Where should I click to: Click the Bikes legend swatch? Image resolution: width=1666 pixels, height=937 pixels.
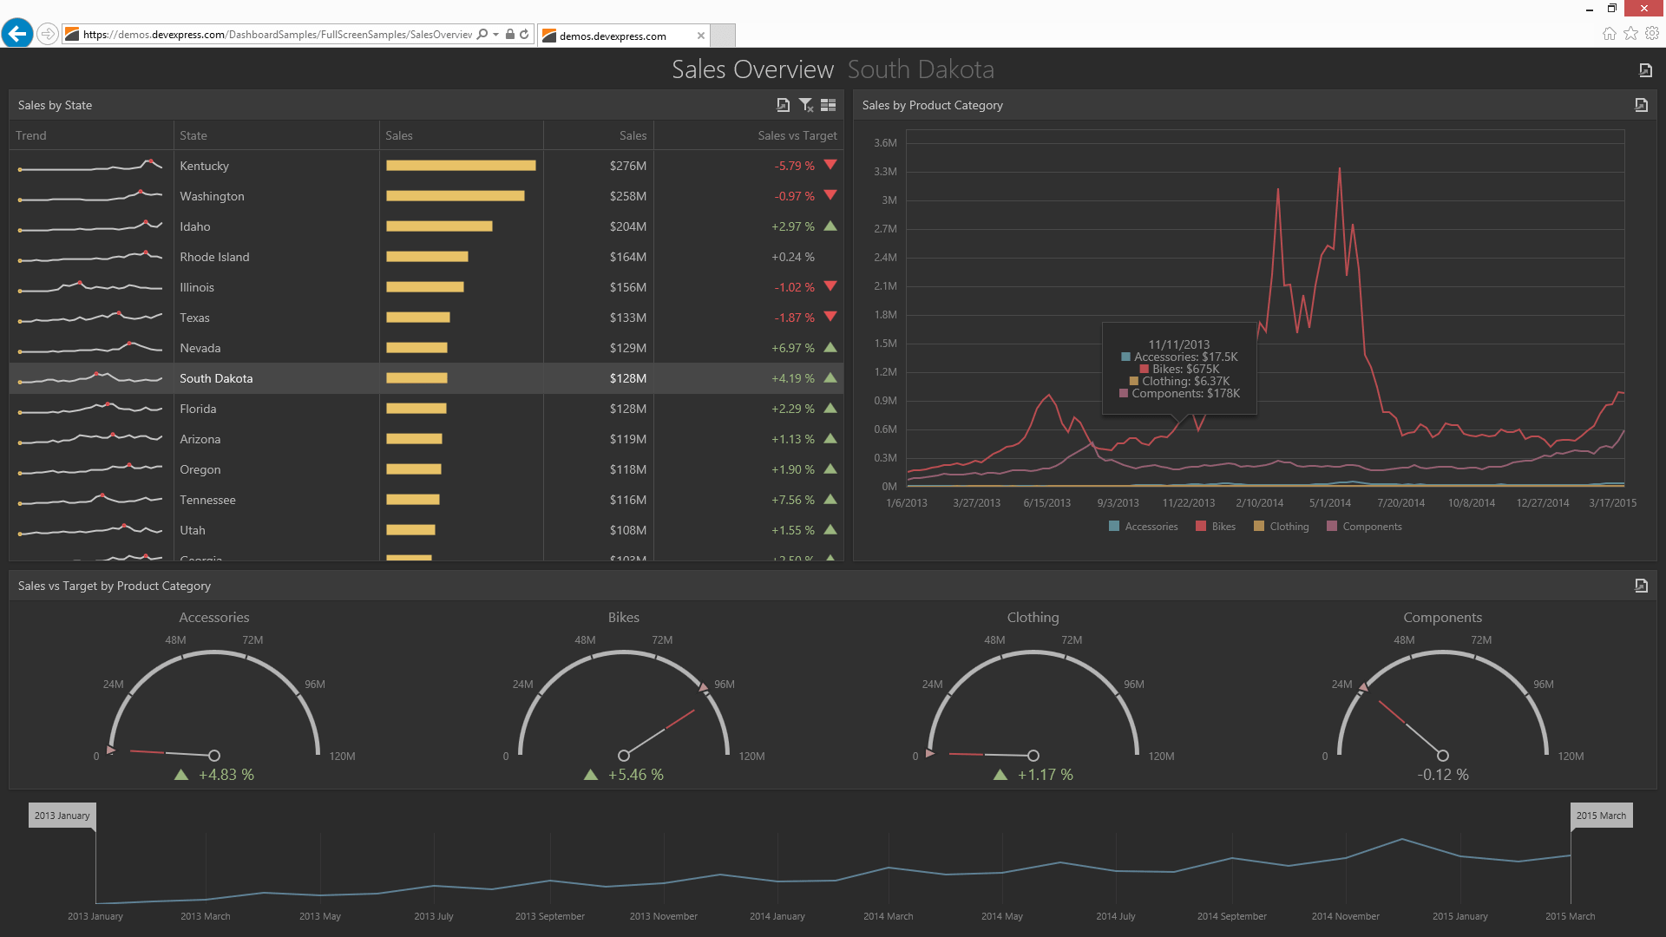coord(1201,527)
